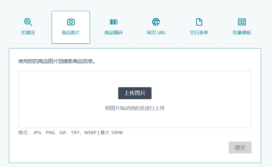The image size is (272, 167).
Task: Select the 商品图片 tab label
Action: [x=71, y=33]
